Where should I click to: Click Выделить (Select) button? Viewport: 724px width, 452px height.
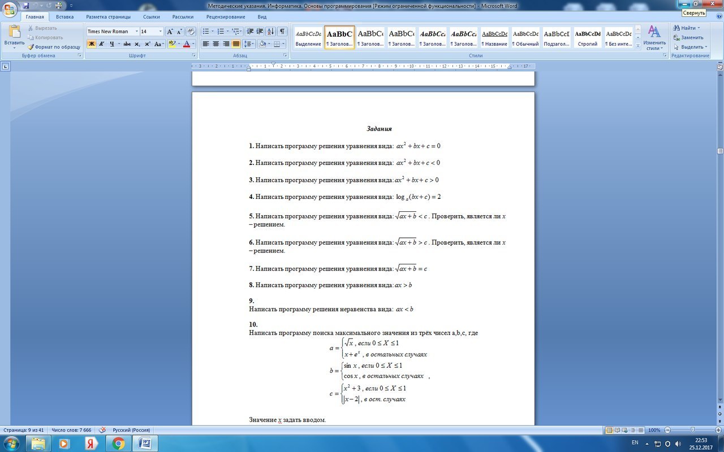click(x=689, y=47)
